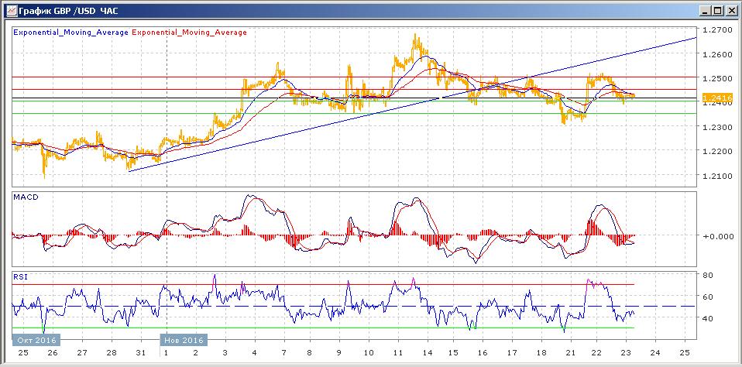Viewport: 742px width, 367px height.
Task: Select the blue Exponential_Moving_Average legend label
Action: tap(70, 33)
